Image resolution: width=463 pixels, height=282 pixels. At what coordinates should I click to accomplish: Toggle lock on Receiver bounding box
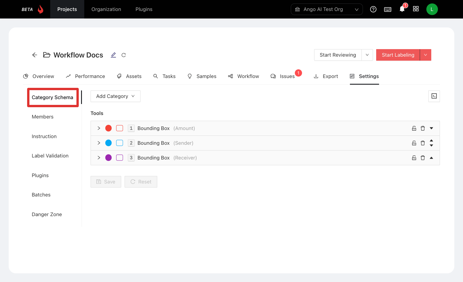tap(414, 158)
